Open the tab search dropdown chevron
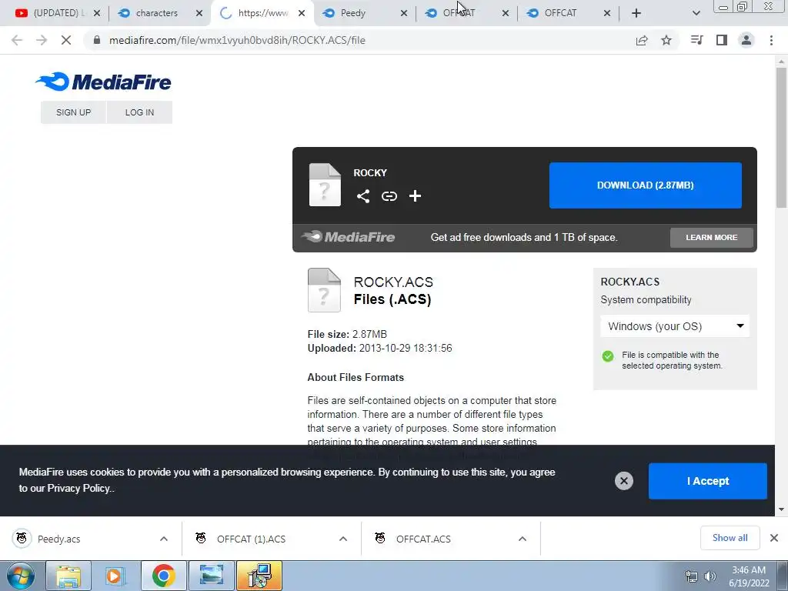The height and width of the screenshot is (591, 788). [696, 13]
